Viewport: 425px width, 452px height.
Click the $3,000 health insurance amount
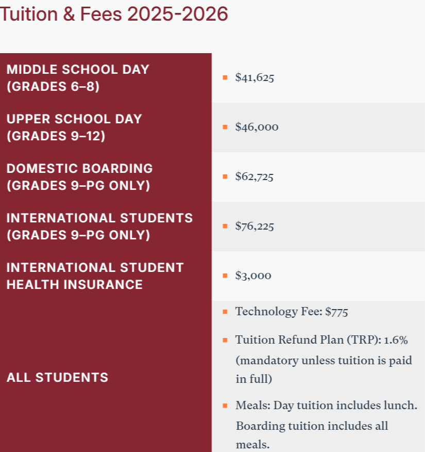pyautogui.click(x=253, y=276)
